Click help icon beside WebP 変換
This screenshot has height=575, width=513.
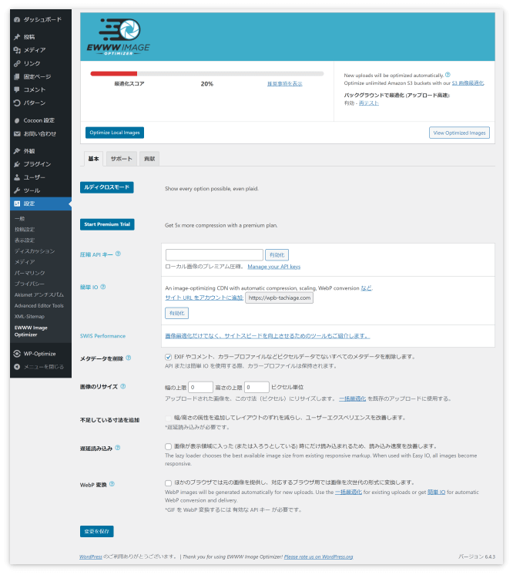coord(112,484)
